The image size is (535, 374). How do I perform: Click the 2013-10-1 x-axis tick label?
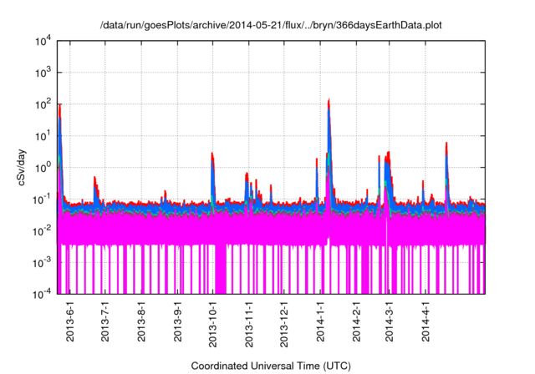coord(213,322)
